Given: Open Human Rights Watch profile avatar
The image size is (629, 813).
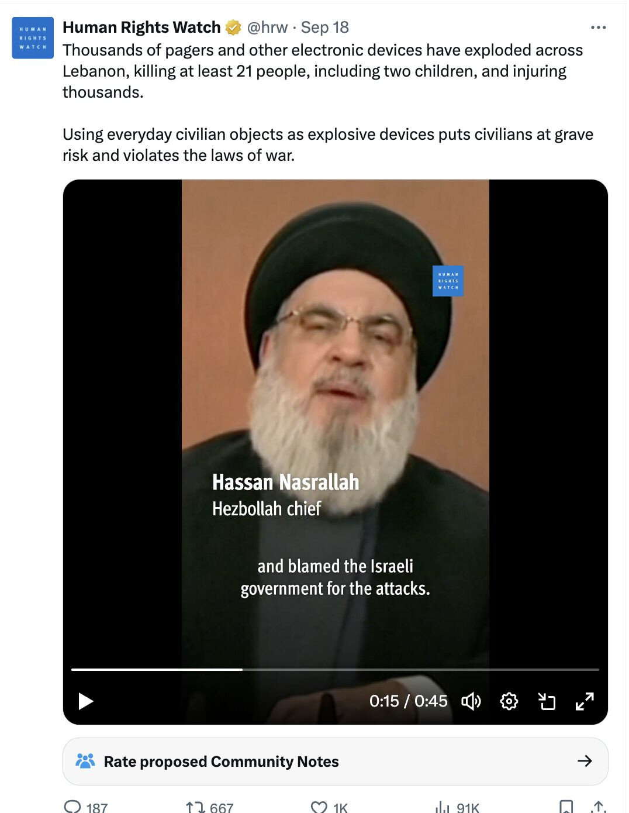Looking at the screenshot, I should (33, 38).
